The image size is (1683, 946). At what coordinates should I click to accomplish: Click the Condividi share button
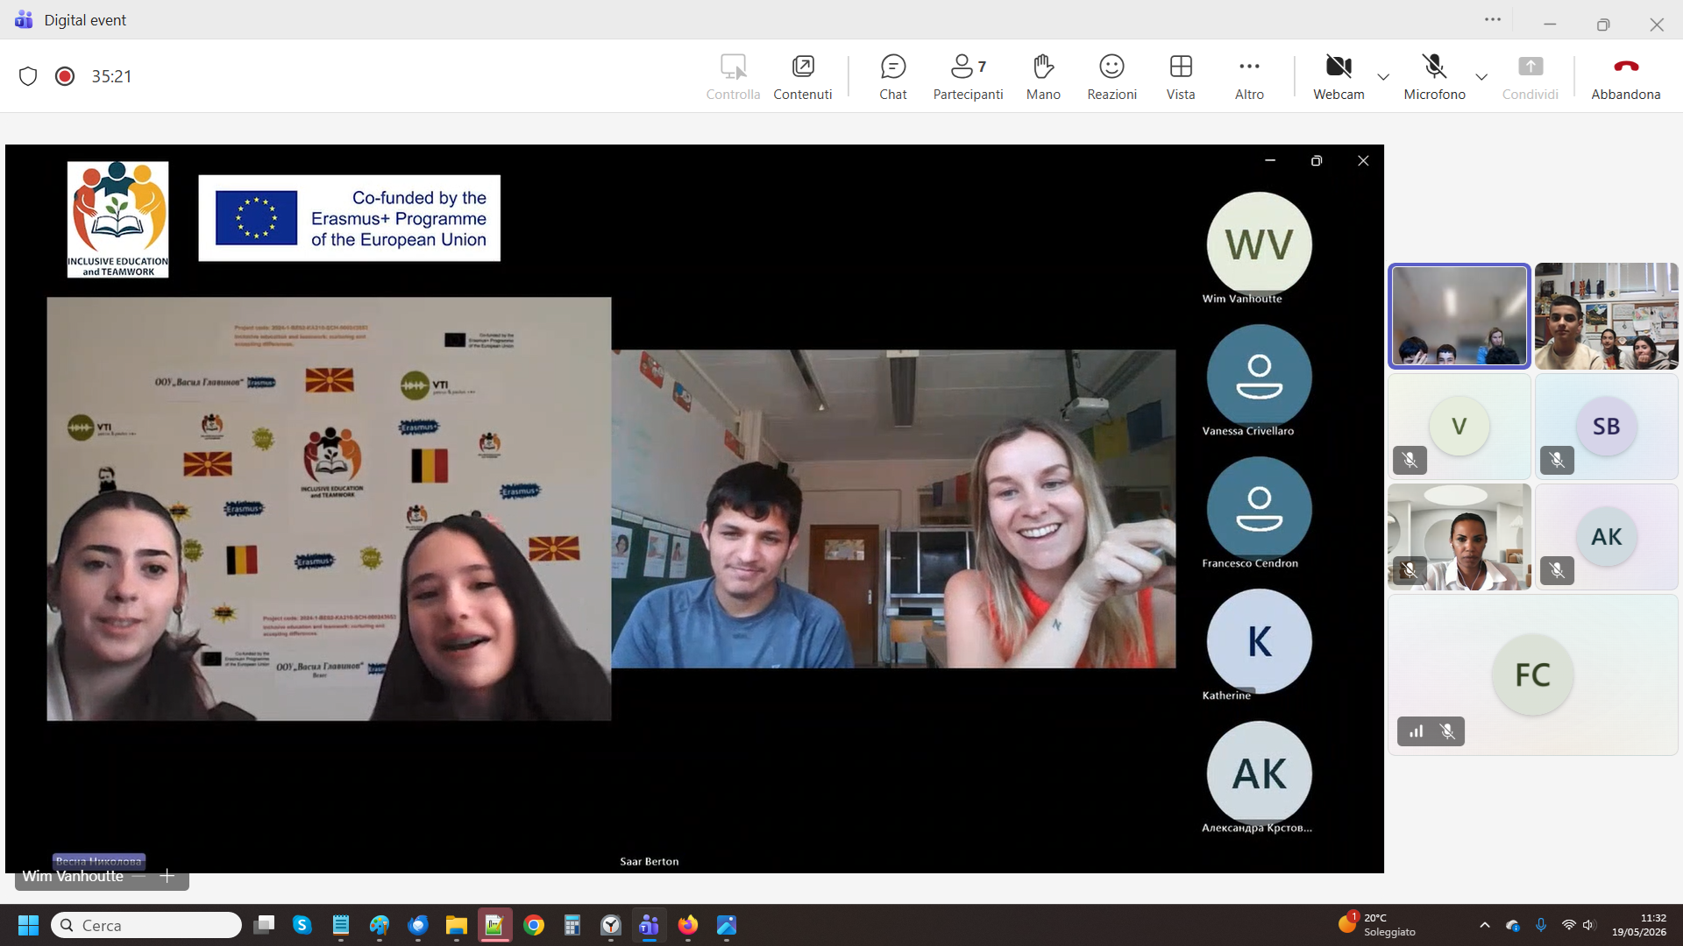point(1530,77)
